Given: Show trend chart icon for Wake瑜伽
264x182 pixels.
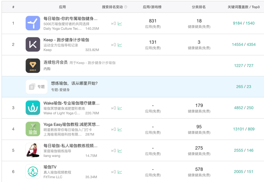Looking at the screenshot, I should tap(120, 108).
